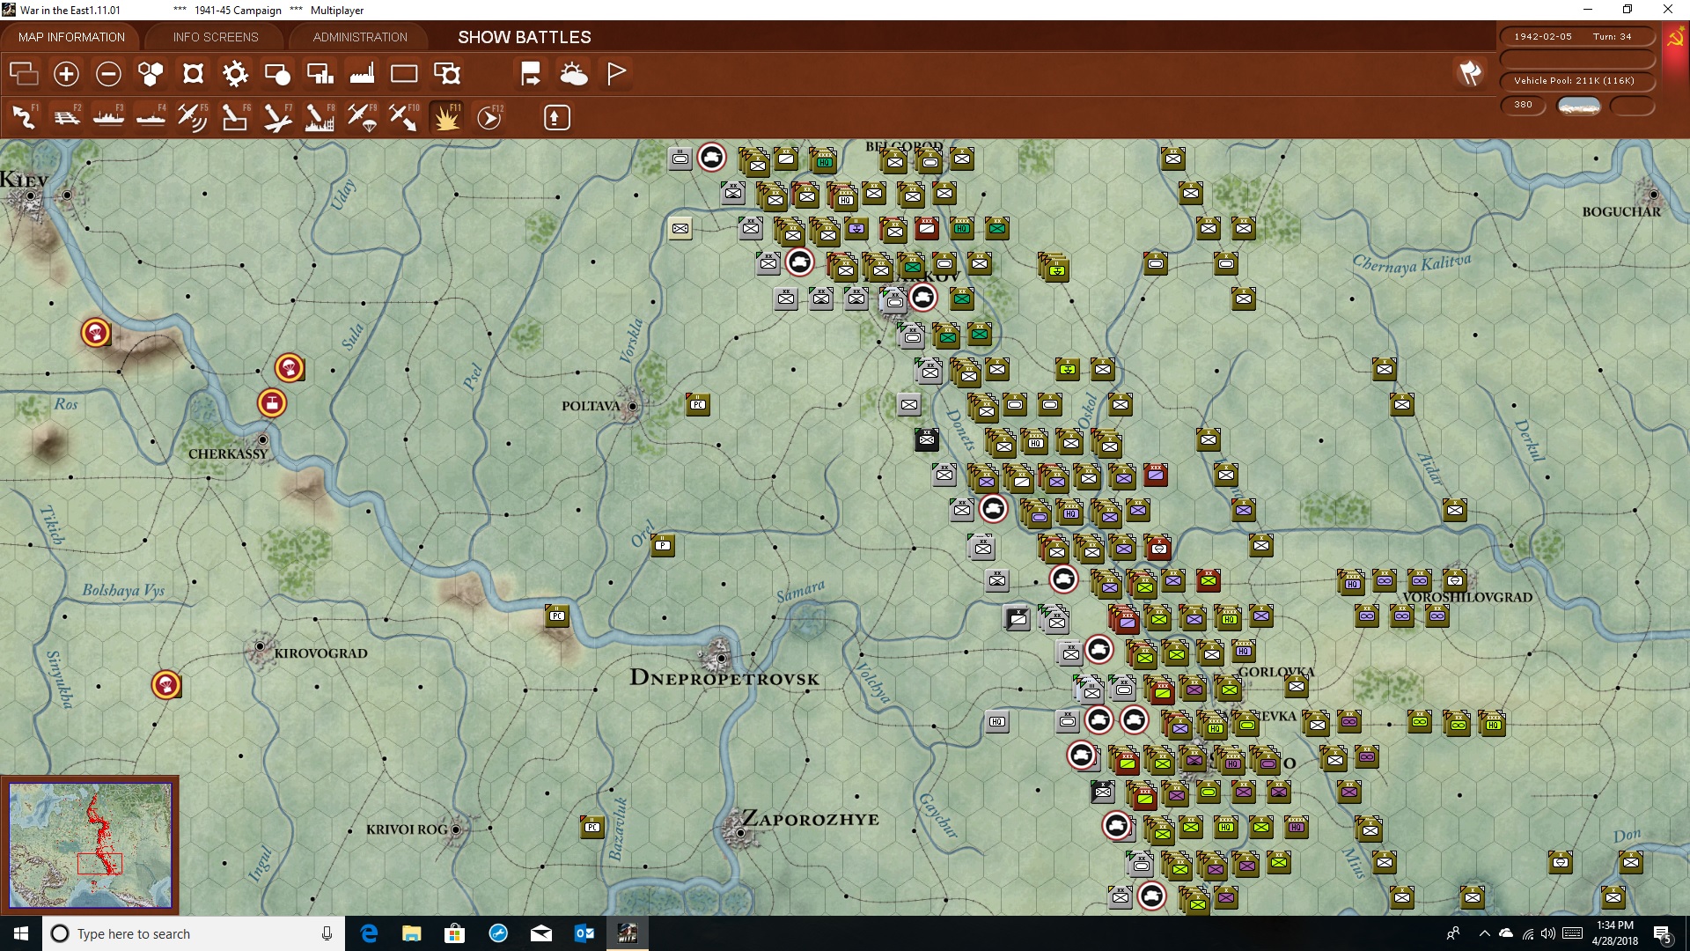Click the pennant flag toolbar icon
The height and width of the screenshot is (951, 1690).
tap(616, 74)
